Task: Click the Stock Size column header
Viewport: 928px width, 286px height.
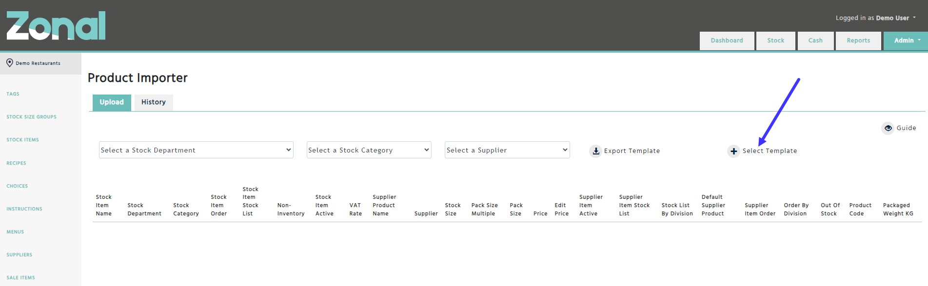Action: pyautogui.click(x=453, y=210)
